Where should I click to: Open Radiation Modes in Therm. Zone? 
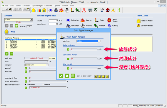[x=145, y=21]
